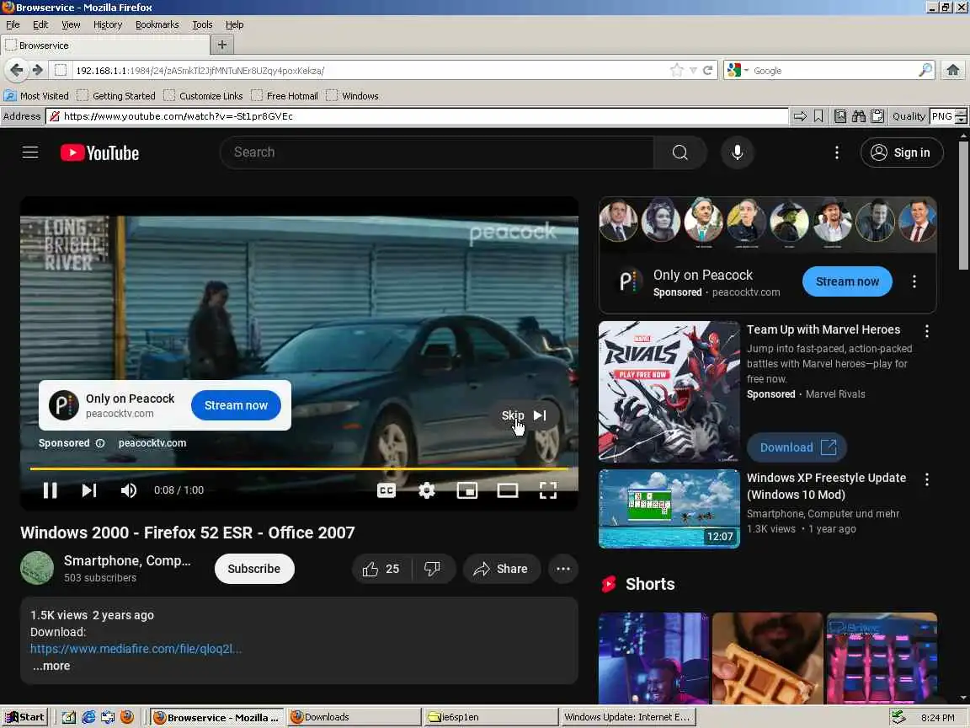Viewport: 970px width, 728px height.
Task: Click Download button for Marvel Rivals
Action: (797, 447)
